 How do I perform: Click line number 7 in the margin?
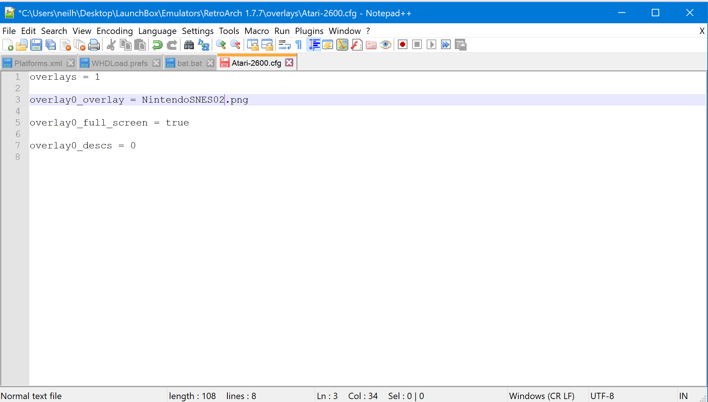pyautogui.click(x=17, y=145)
